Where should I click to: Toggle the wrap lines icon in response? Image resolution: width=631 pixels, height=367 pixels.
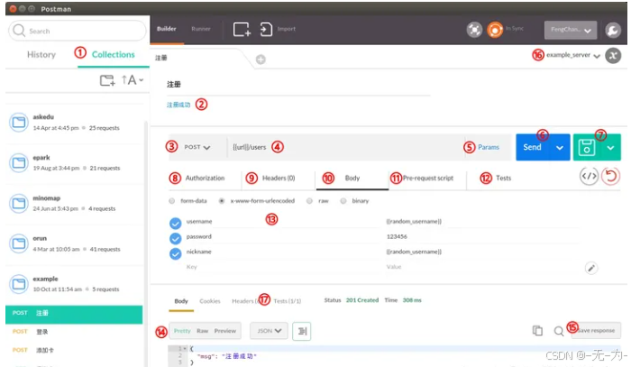point(301,331)
